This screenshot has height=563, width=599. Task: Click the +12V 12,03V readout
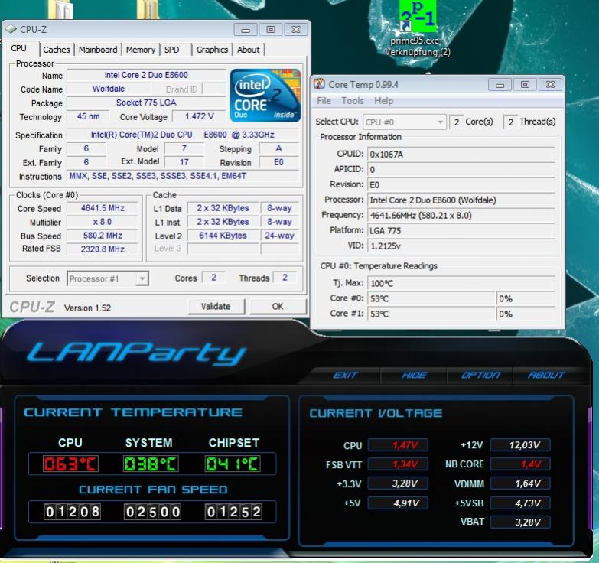tap(520, 445)
